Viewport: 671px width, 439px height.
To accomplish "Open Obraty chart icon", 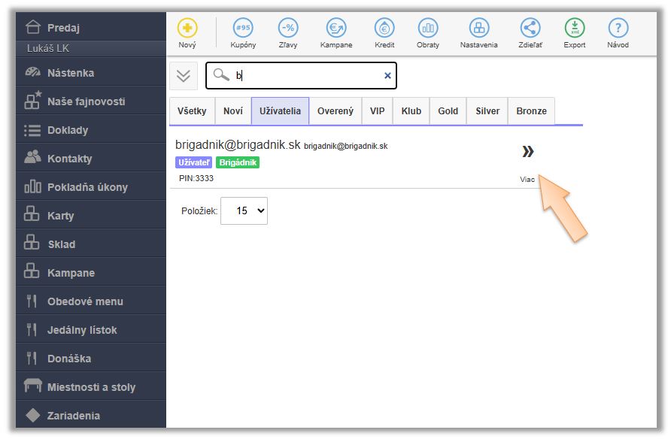I will 428,29.
